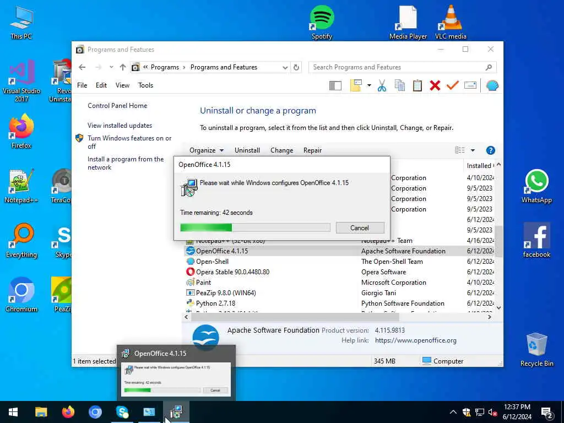Open the View menu
Image resolution: width=564 pixels, height=423 pixels.
pyautogui.click(x=122, y=85)
